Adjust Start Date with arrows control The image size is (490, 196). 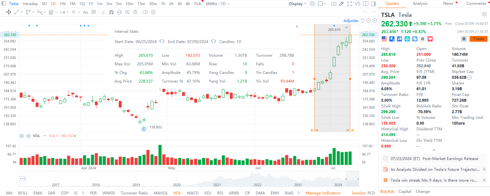[162, 41]
